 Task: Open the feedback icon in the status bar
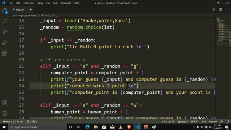[x=222, y=121]
